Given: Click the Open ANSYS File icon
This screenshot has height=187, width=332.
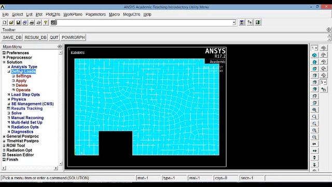Looking at the screenshot, I should tap(11, 22).
